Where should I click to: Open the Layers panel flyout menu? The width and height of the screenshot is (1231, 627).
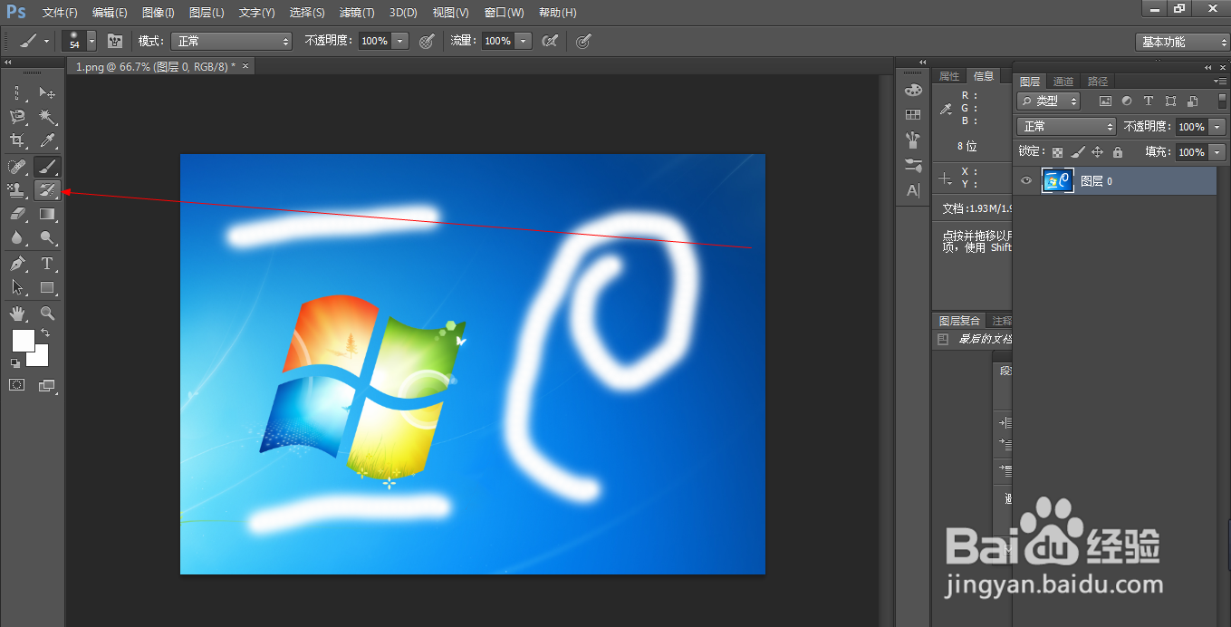[1220, 81]
